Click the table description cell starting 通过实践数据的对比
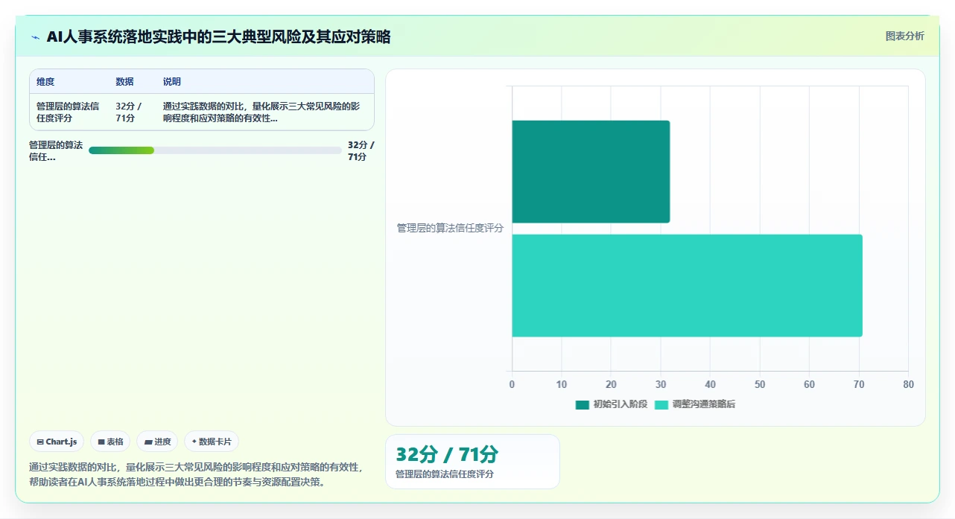 click(x=261, y=112)
